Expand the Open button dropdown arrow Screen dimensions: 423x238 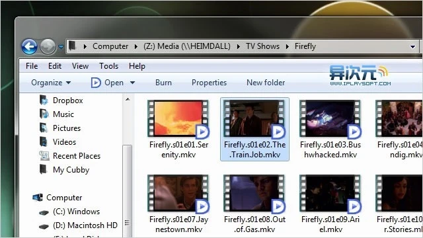pos(132,83)
